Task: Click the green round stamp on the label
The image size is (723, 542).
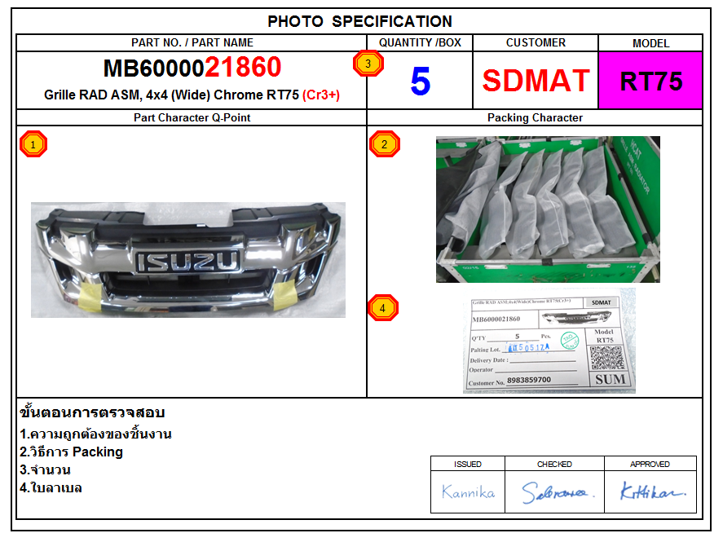Action: (570, 340)
